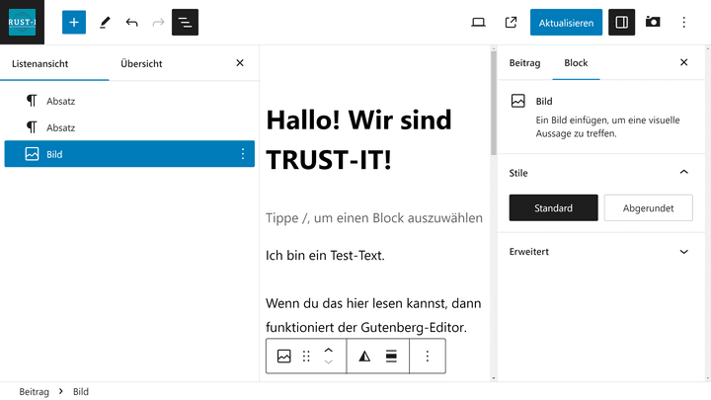Select the first Absatz row in list

click(x=129, y=101)
